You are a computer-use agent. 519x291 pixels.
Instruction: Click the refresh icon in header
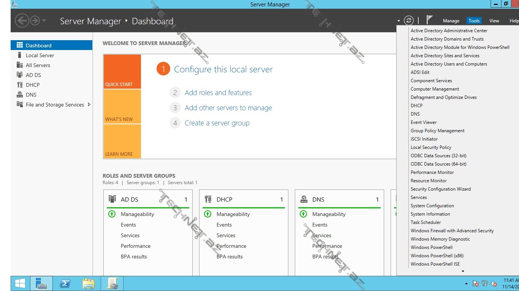click(x=408, y=20)
